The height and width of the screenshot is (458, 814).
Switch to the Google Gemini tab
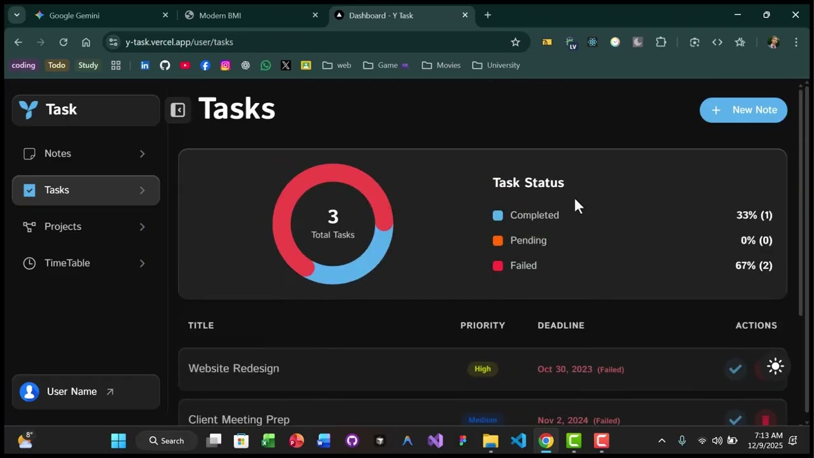point(102,15)
